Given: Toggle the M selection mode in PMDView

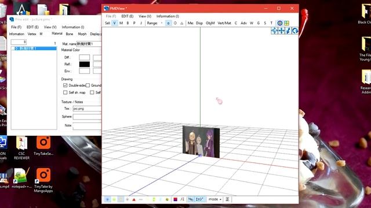Looking at the screenshot, I should tap(121, 23).
